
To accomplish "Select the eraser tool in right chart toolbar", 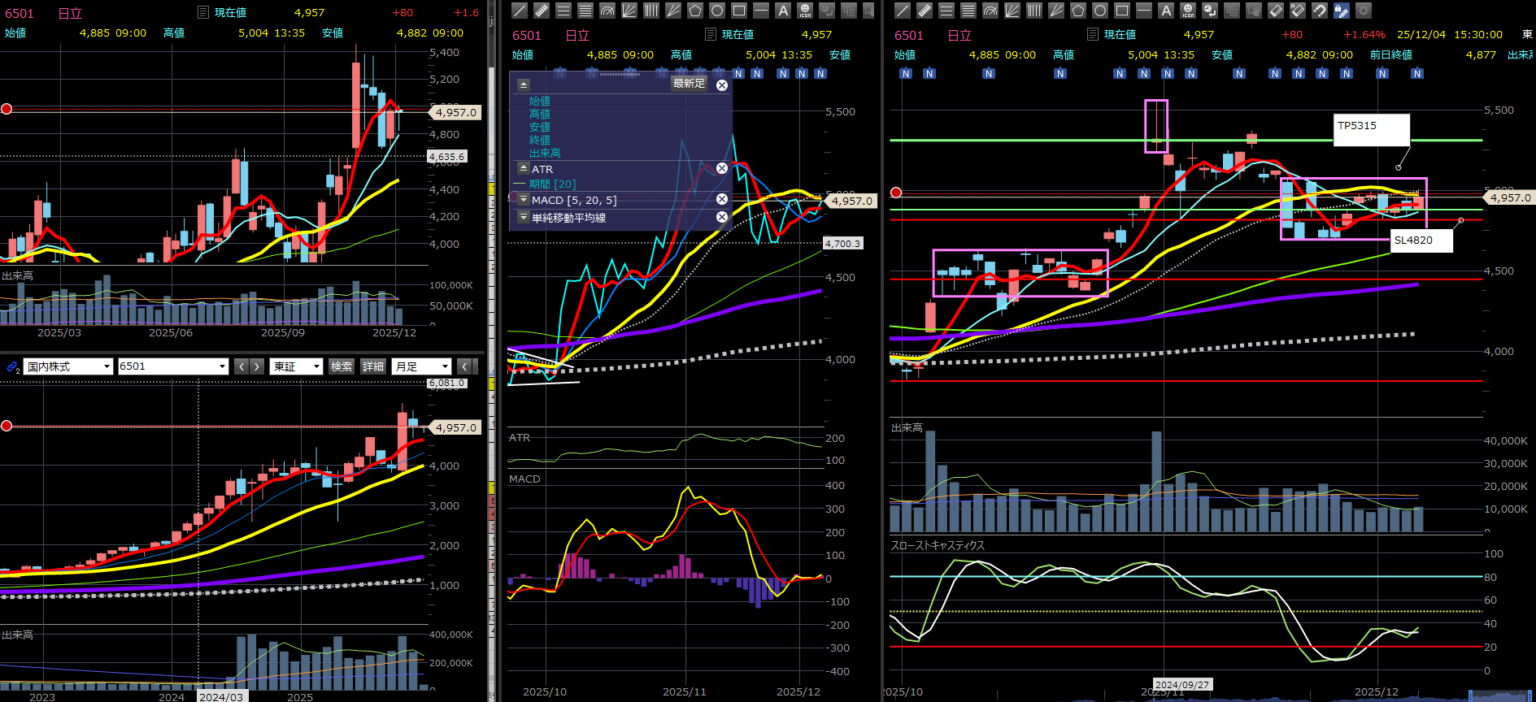I will click(1276, 11).
